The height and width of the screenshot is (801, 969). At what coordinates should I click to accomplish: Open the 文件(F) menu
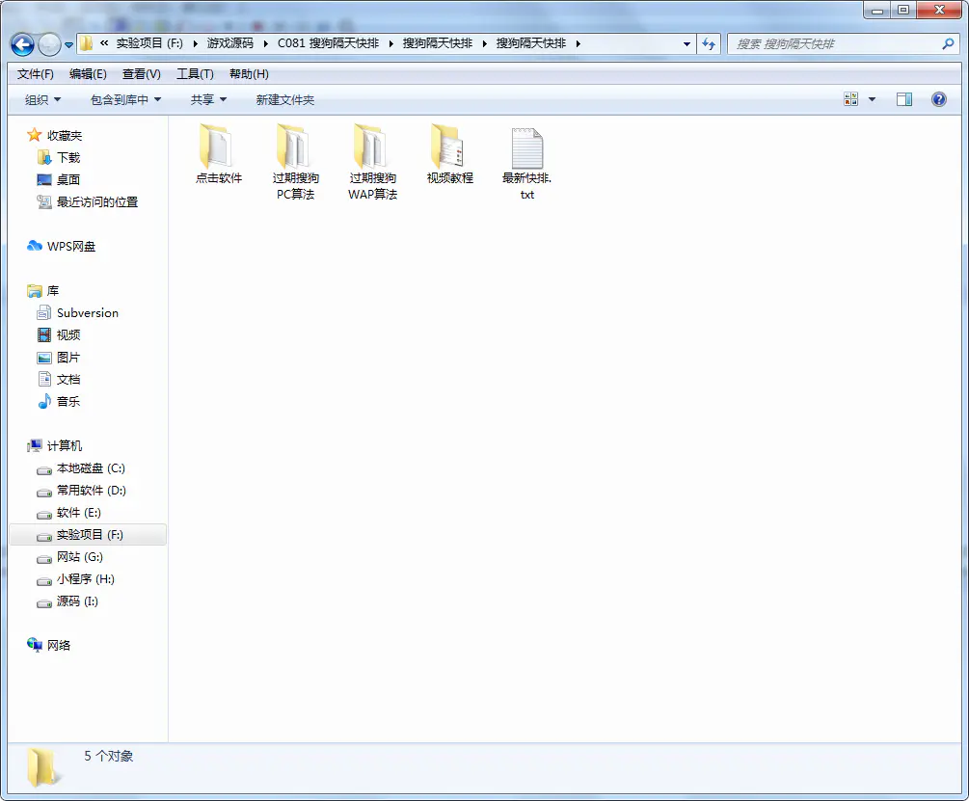[36, 74]
